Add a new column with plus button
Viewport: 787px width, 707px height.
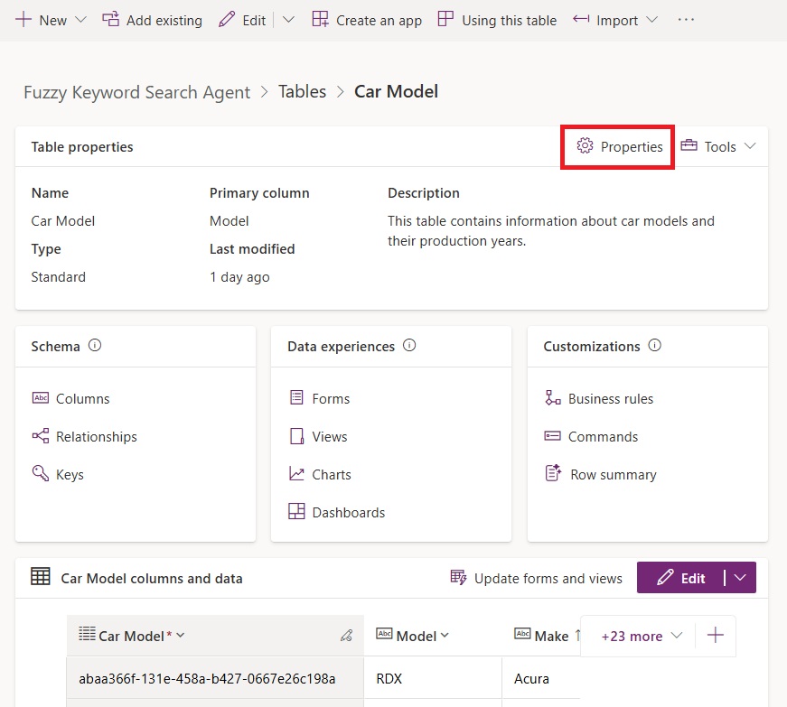pos(716,636)
